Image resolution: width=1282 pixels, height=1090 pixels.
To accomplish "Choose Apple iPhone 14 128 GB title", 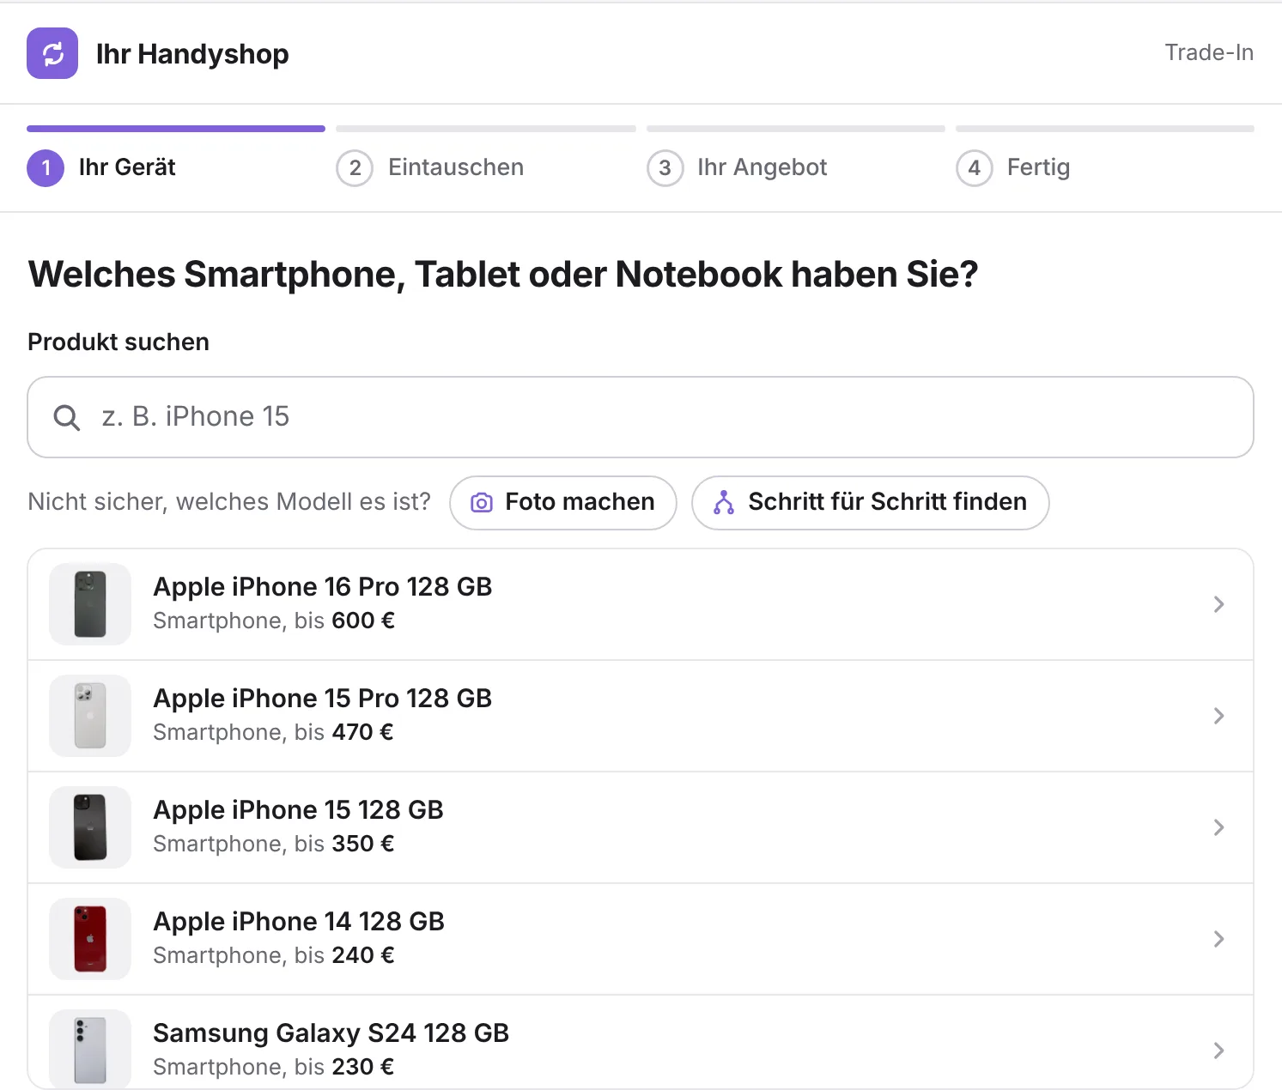I will [299, 922].
